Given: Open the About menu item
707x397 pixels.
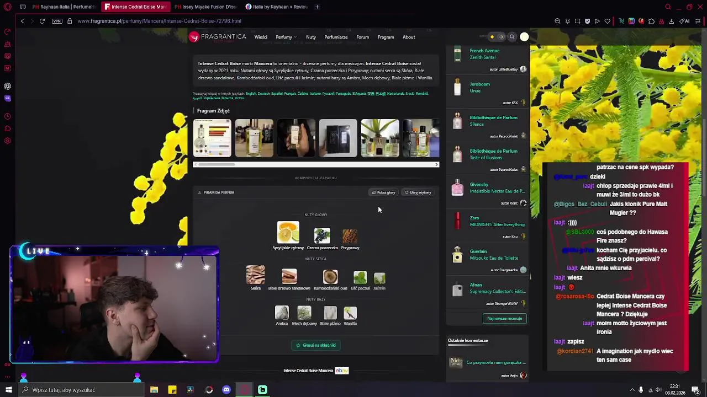Looking at the screenshot, I should [x=409, y=37].
